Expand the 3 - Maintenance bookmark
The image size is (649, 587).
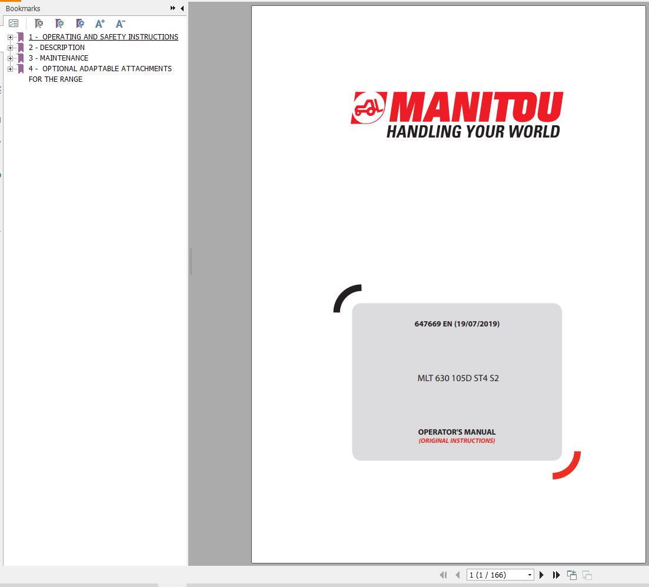tap(11, 58)
